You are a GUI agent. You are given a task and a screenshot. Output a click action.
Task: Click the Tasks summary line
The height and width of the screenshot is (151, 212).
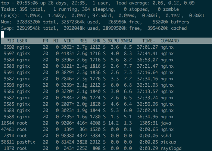[90, 9]
